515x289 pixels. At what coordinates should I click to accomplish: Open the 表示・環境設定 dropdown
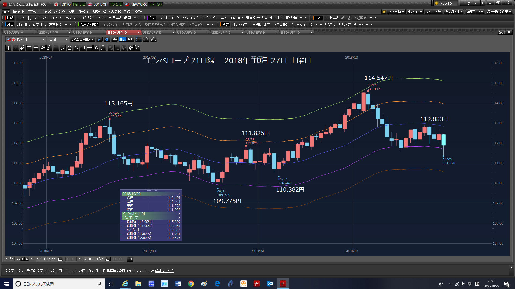click(x=499, y=12)
